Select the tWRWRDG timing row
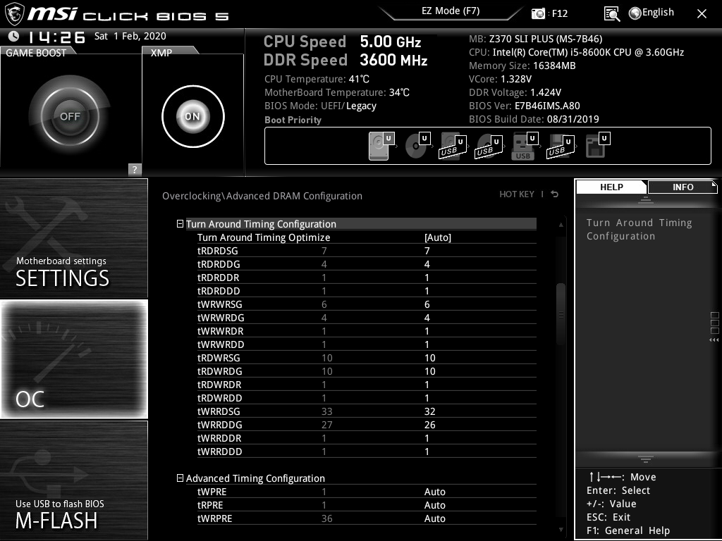Viewport: 722px width, 541px height. click(367, 318)
